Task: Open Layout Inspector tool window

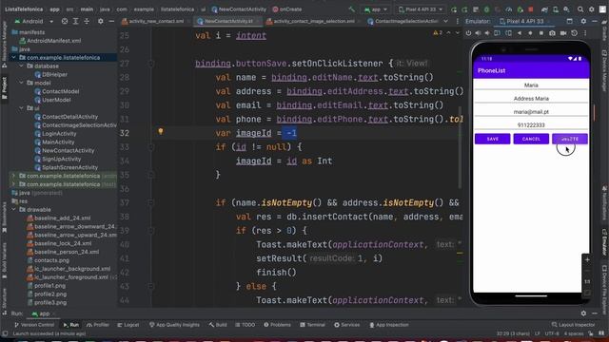Action: point(573,325)
